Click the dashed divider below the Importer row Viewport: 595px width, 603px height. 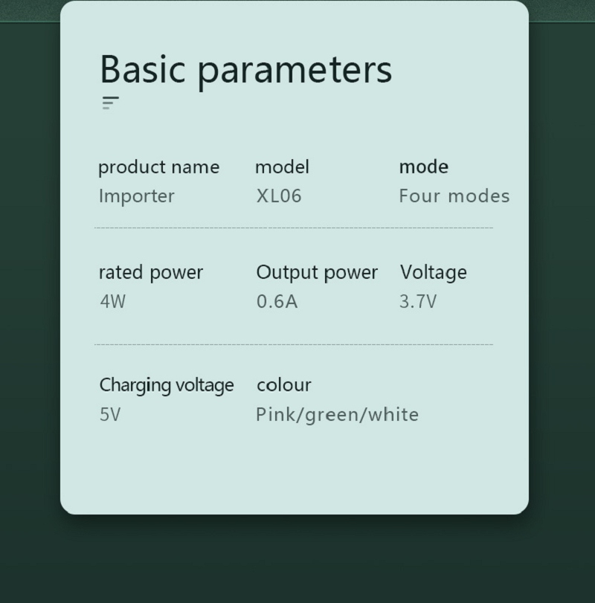pyautogui.click(x=294, y=228)
